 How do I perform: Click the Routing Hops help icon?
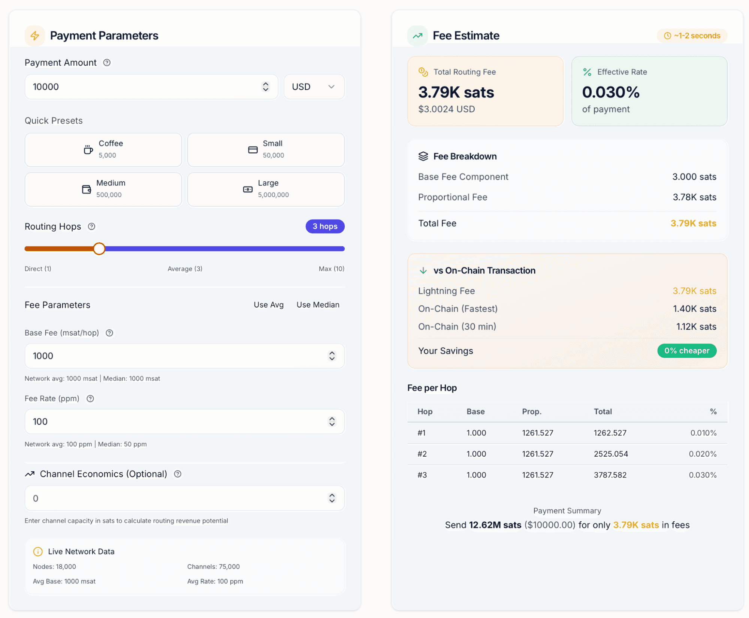(91, 227)
